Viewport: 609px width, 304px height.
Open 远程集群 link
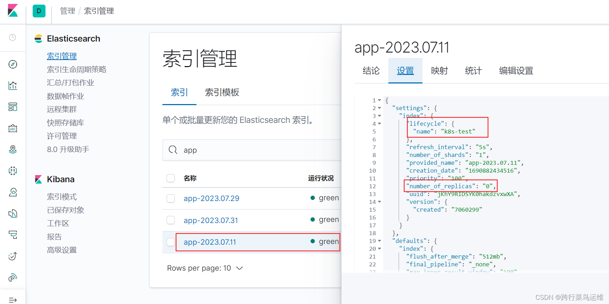pos(62,109)
